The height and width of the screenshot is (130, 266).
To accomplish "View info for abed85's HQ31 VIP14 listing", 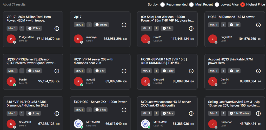I will [x=124, y=71].
